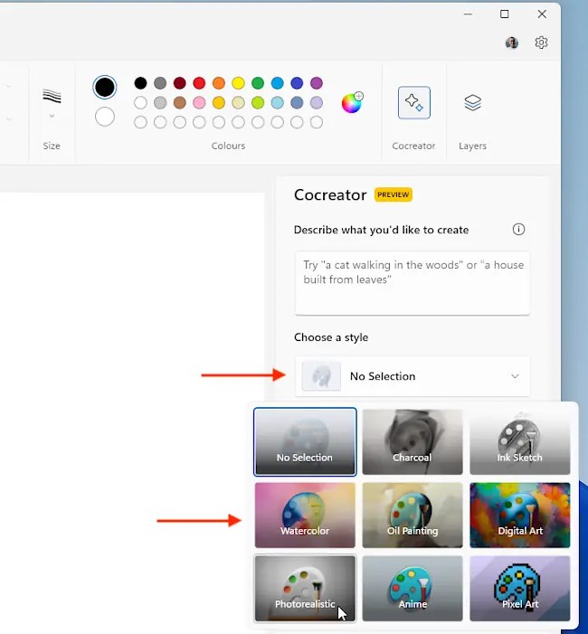Screen dimensions: 588x634
Task: Choose the Charcoal style tile
Action: pos(413,441)
